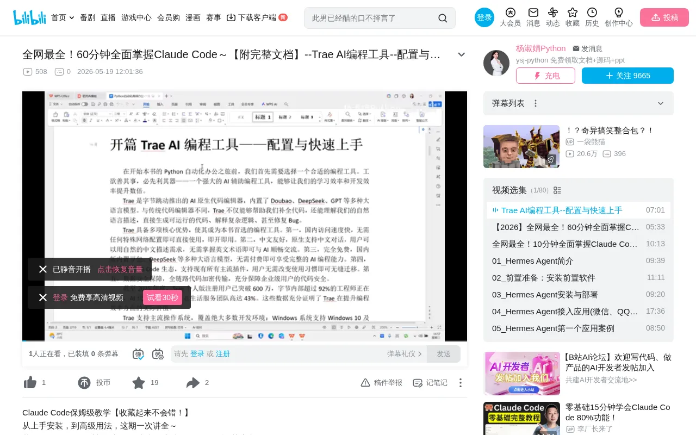Open 弹幕列表 three-dot options
Viewport: 696px width, 435px height.
tap(536, 103)
